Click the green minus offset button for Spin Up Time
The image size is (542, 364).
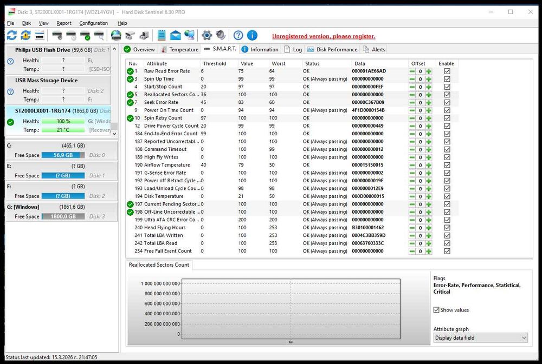click(x=412, y=79)
